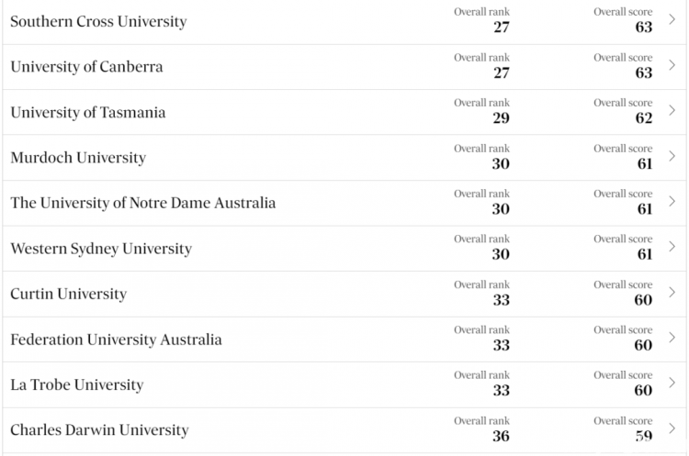Open the University of Canberra link

pos(86,67)
